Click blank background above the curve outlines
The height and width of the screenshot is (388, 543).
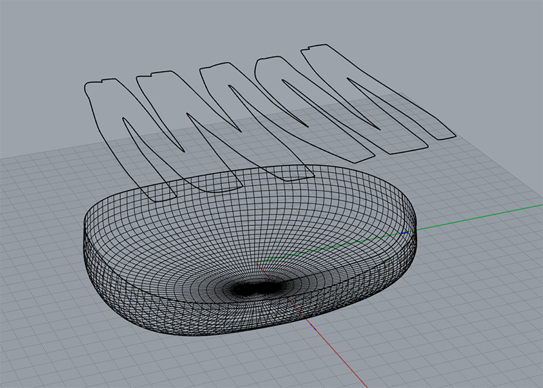tap(204, 27)
